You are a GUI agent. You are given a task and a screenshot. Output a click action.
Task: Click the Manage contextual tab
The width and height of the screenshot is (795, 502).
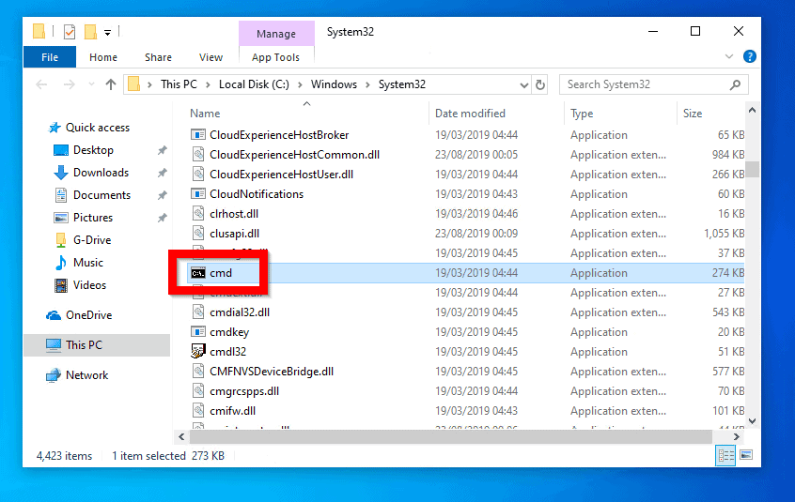click(276, 34)
